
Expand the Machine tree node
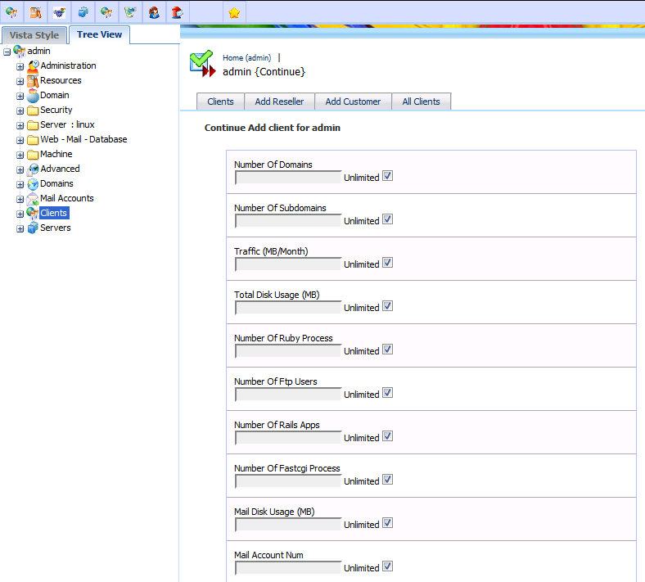pyautogui.click(x=20, y=156)
